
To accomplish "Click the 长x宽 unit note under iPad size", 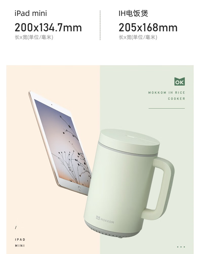I will click(34, 37).
